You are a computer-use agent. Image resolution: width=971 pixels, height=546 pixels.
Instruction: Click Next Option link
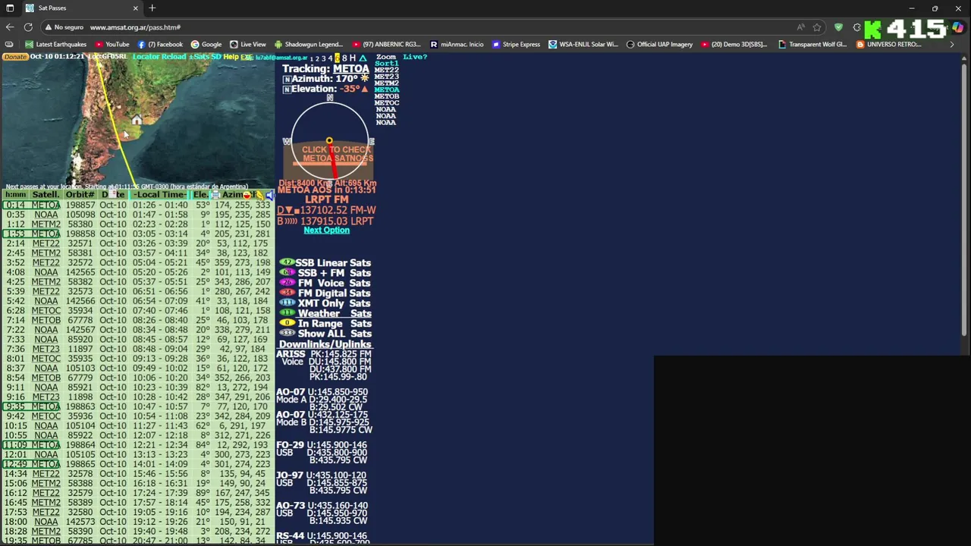[x=326, y=230]
